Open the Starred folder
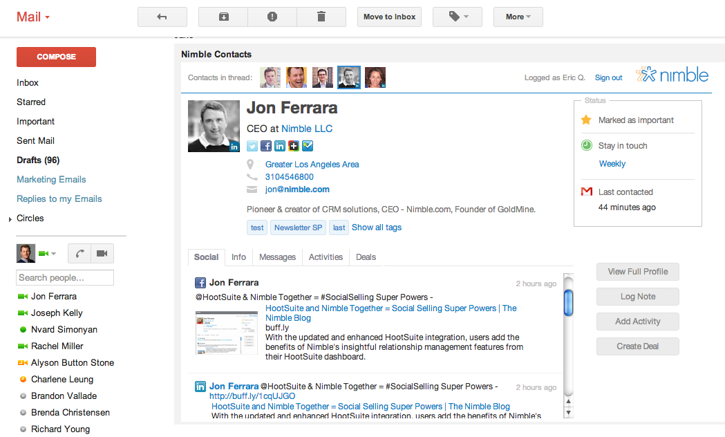The width and height of the screenshot is (725, 437). (31, 102)
